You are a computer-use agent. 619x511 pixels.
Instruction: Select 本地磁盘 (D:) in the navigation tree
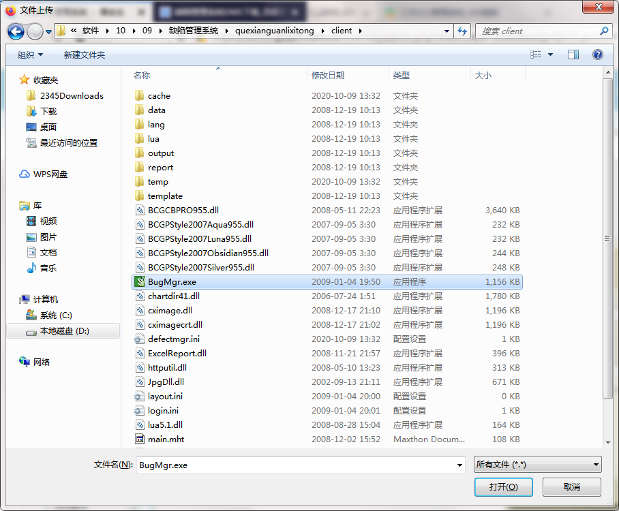[x=64, y=331]
